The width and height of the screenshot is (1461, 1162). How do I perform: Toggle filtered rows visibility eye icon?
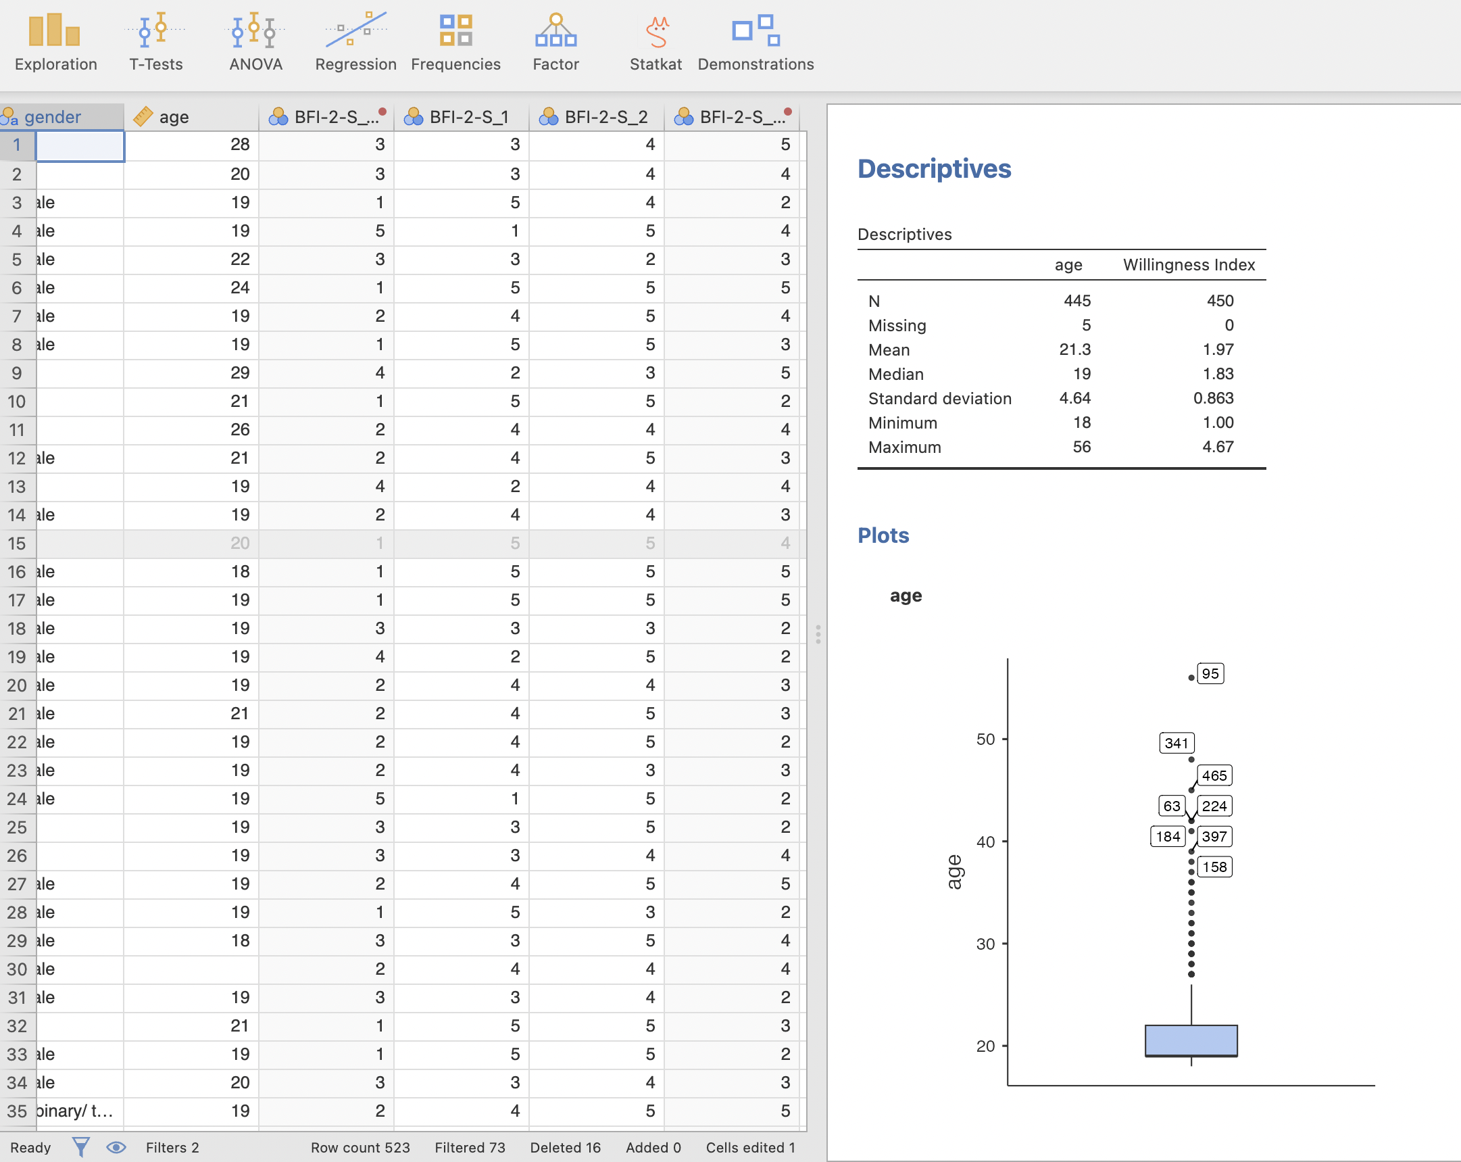click(x=116, y=1147)
